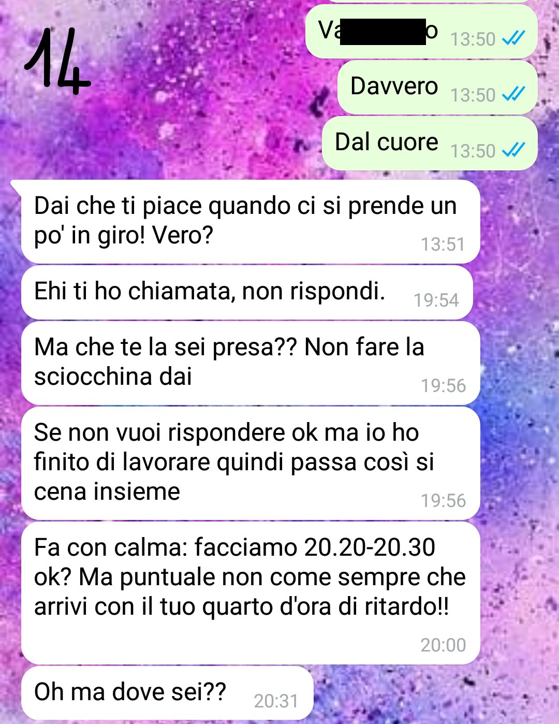Tap the partially redacted sent message
This screenshot has height=724, width=559.
[421, 31]
